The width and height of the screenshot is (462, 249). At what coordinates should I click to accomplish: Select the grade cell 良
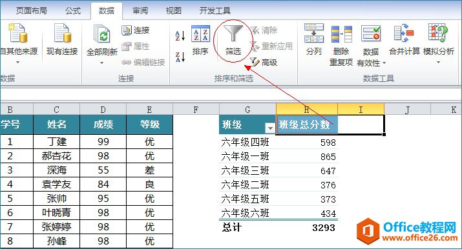(150, 184)
